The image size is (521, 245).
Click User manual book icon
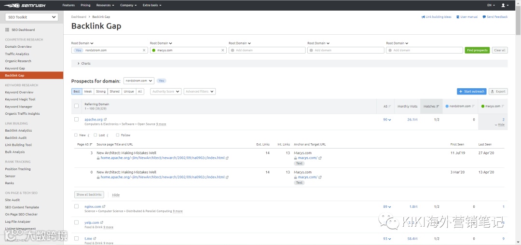(458, 17)
